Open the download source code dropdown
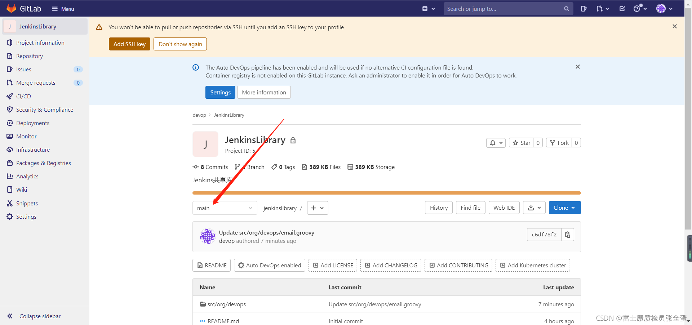This screenshot has height=325, width=692. point(534,208)
